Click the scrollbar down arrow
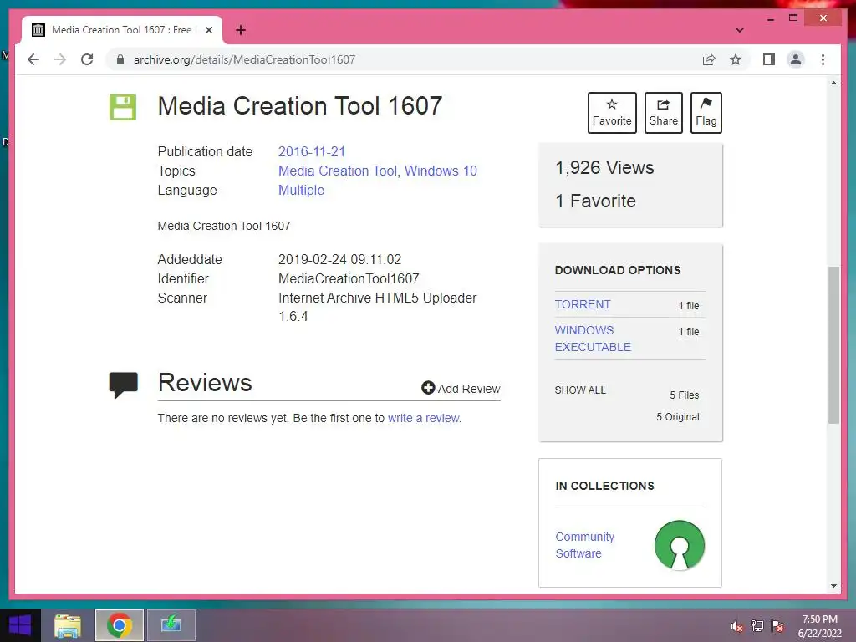 click(x=833, y=586)
